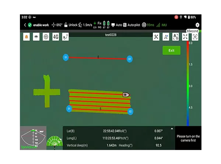This screenshot has width=221, height=164.
Task: Tap the boat lock swap icon
Action: pos(176,37)
